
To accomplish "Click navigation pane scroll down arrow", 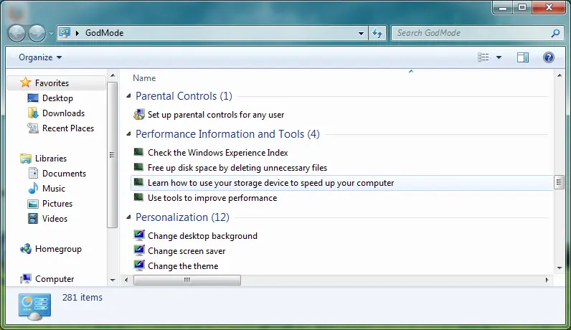I will coord(113,280).
